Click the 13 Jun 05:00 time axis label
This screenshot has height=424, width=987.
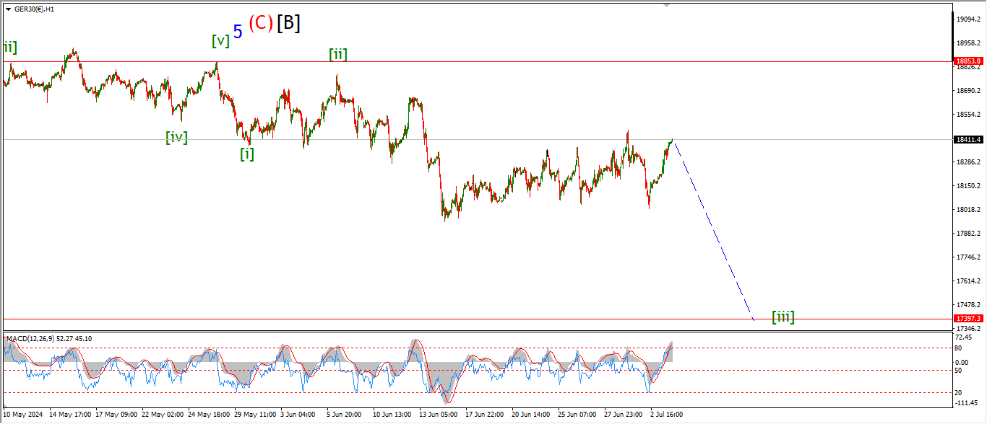[438, 415]
